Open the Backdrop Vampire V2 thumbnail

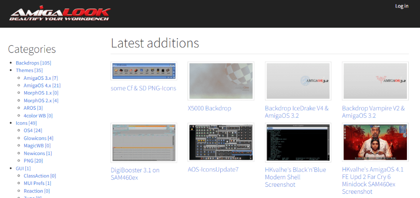click(375, 81)
